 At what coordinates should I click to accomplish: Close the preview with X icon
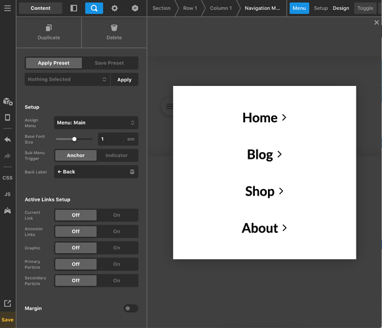click(376, 22)
